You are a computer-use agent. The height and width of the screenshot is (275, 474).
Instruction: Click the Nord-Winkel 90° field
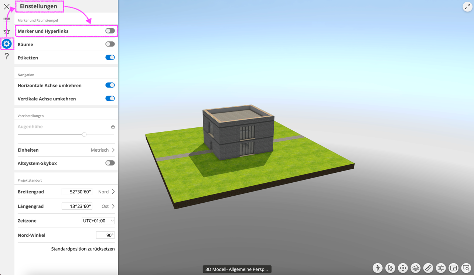point(105,235)
